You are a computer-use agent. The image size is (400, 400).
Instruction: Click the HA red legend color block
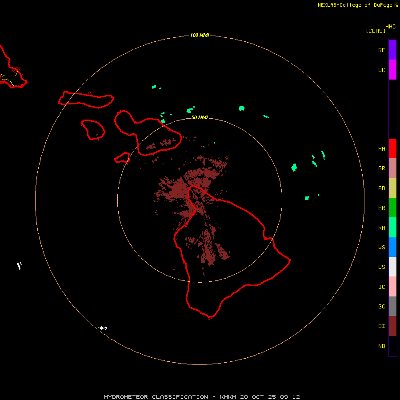(392, 148)
